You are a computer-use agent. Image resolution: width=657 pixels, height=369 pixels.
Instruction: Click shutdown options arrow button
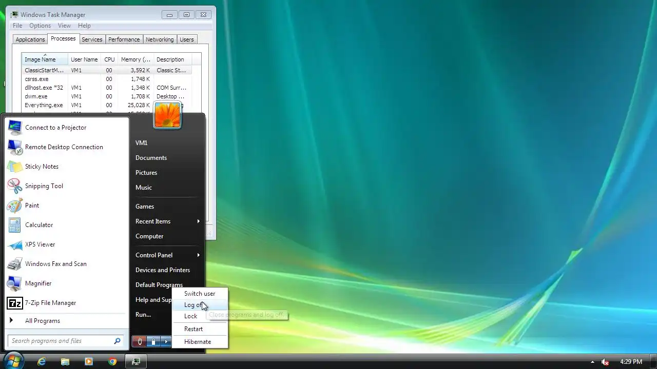166,341
